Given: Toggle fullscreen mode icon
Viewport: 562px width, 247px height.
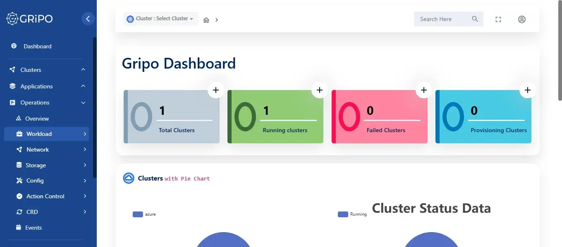Looking at the screenshot, I should [498, 19].
